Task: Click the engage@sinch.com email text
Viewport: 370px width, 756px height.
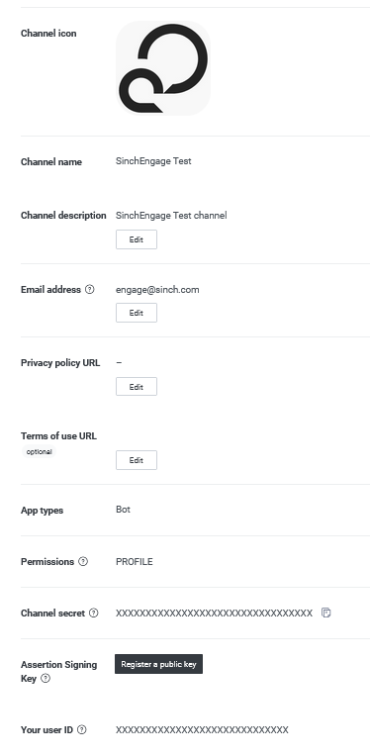Action: [157, 289]
